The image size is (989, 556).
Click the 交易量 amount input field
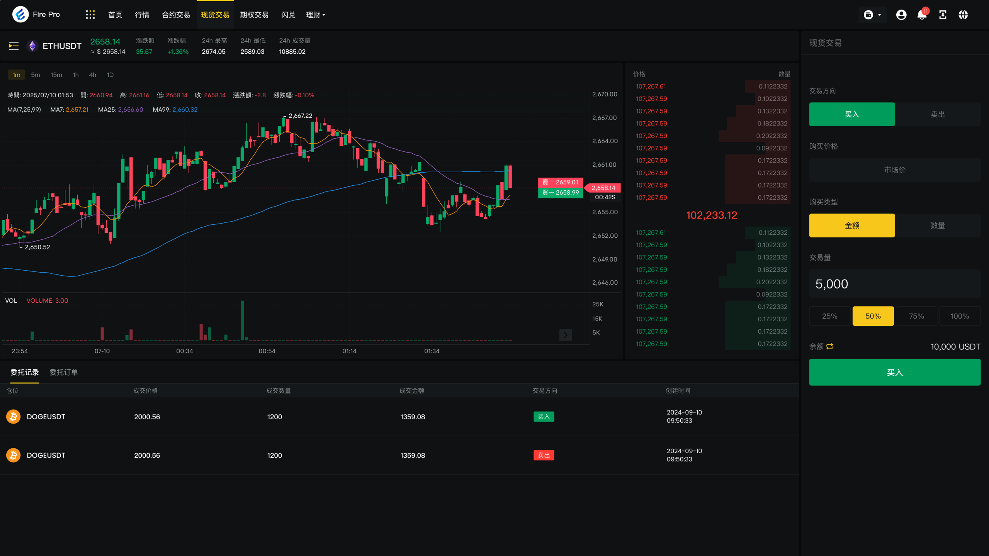(894, 284)
